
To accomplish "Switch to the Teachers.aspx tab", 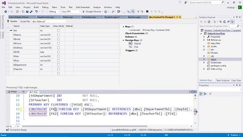I will [134, 17].
